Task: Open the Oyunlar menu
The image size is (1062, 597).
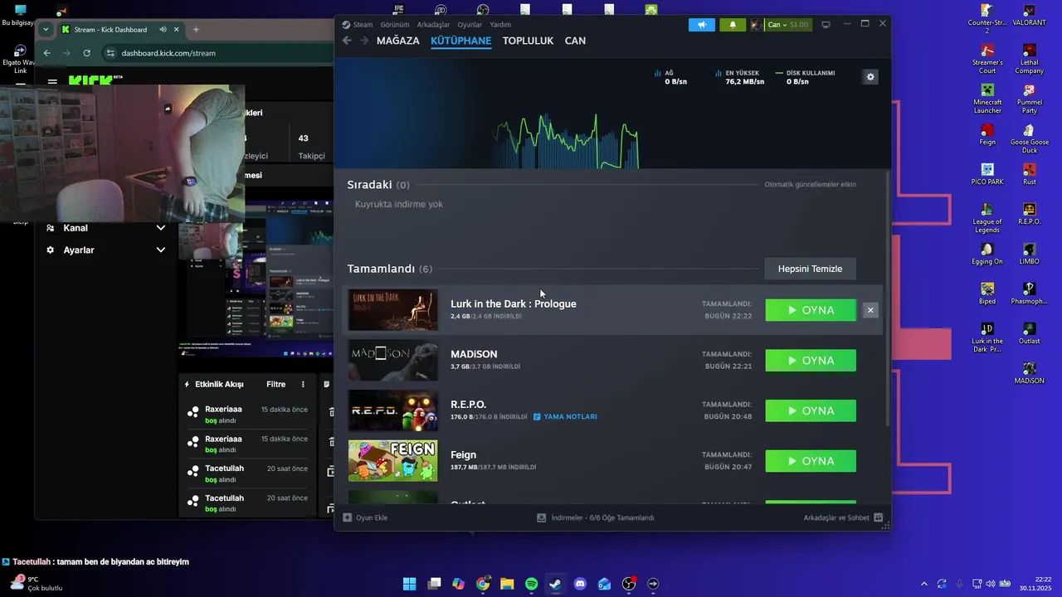Action: [x=470, y=25]
